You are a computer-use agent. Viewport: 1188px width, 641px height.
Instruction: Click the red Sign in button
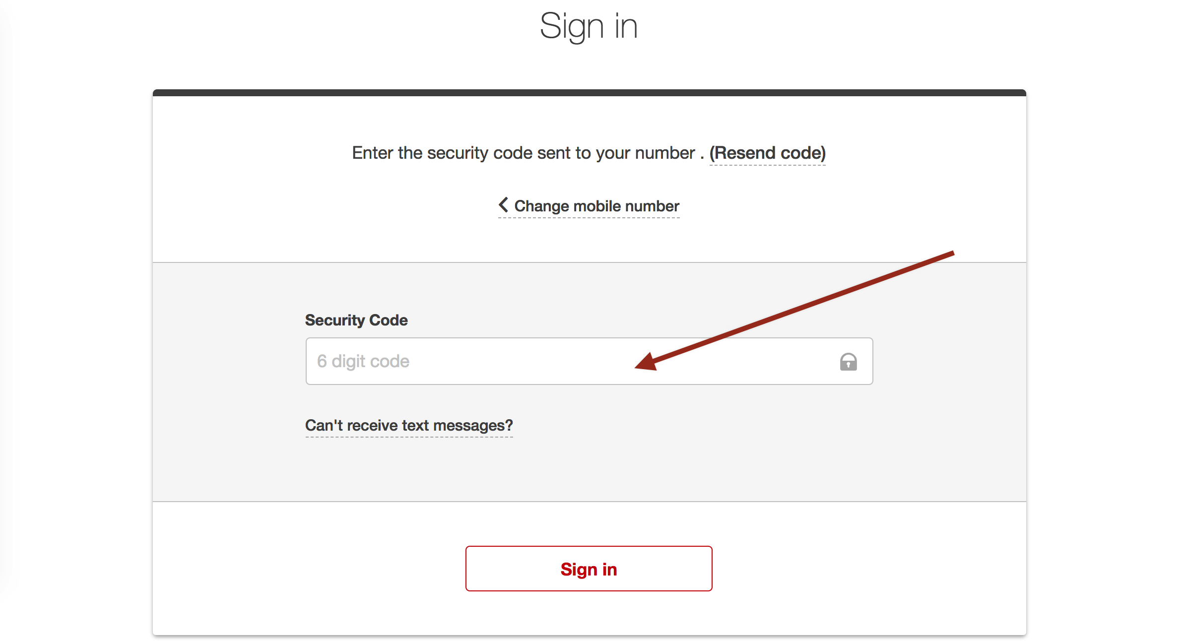tap(589, 569)
